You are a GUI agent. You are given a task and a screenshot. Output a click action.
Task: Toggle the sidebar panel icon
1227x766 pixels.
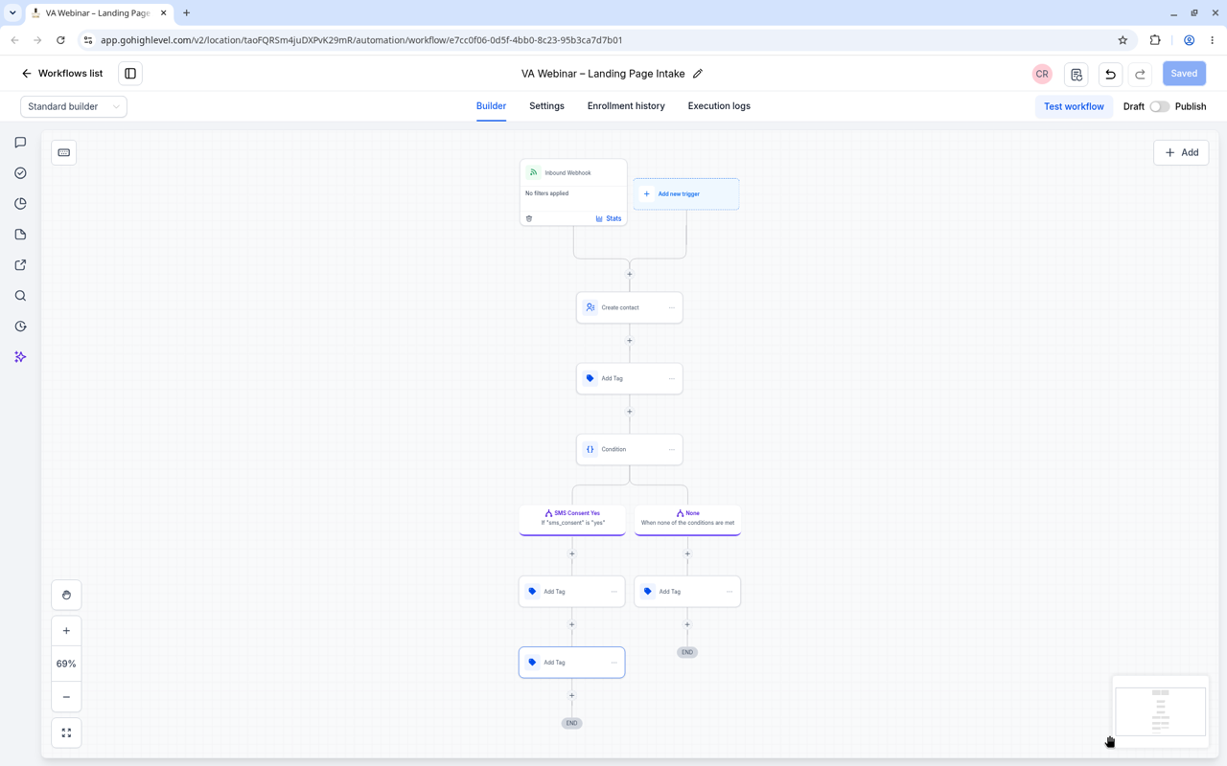coord(130,74)
